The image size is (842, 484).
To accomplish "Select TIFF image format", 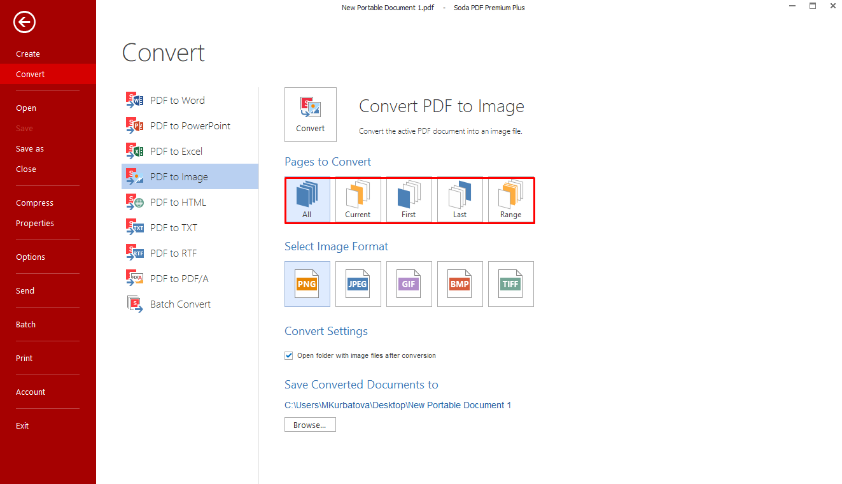I will point(510,284).
